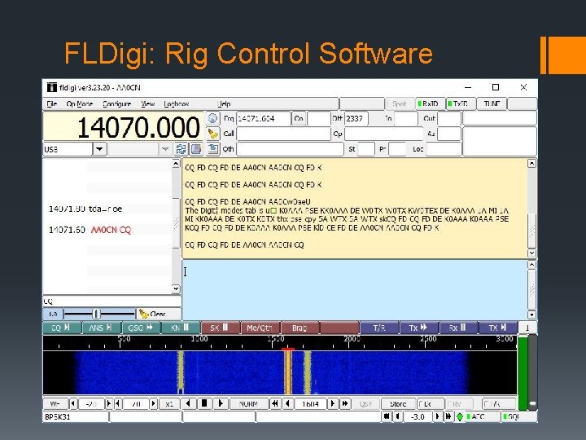Click the refresh icon next to the mode selector
The width and height of the screenshot is (586, 440).
(x=181, y=149)
